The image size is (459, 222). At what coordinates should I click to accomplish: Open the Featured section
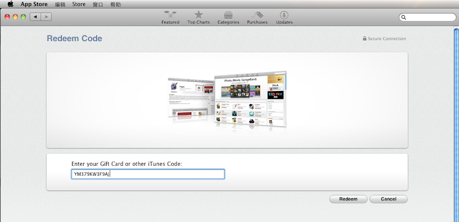click(171, 18)
